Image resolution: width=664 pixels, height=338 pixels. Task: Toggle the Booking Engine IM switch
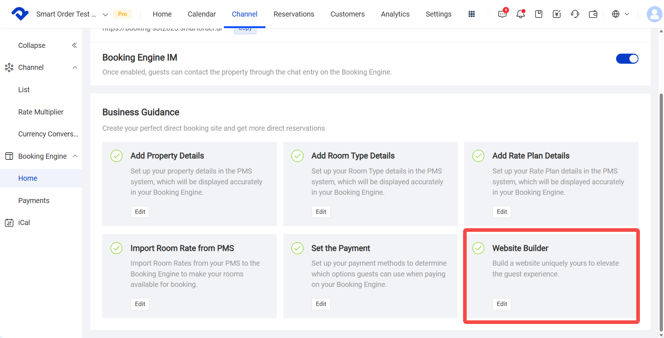[627, 59]
